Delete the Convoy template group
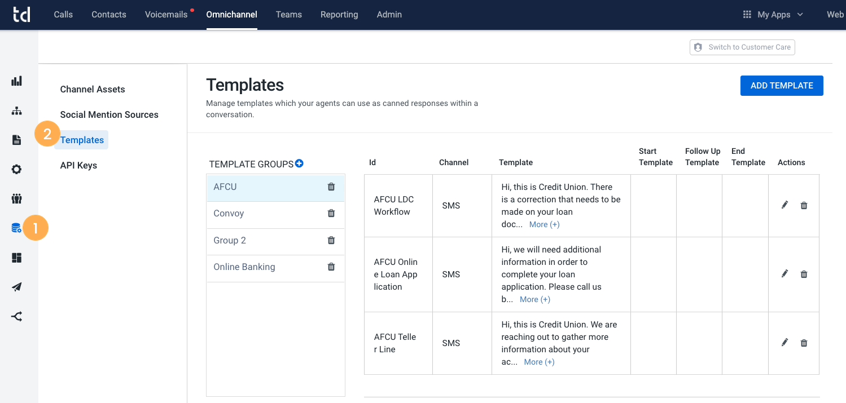The width and height of the screenshot is (846, 403). click(331, 213)
